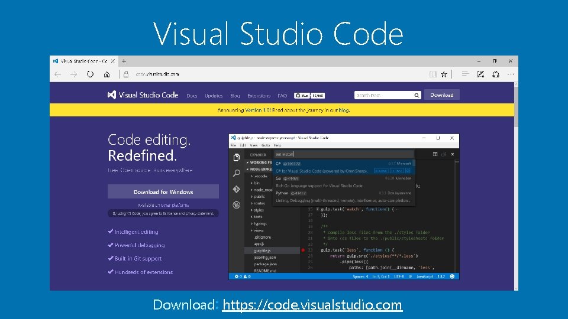Image resolution: width=568 pixels, height=319 pixels.
Task: Expand the typings folder
Action: click(259, 223)
